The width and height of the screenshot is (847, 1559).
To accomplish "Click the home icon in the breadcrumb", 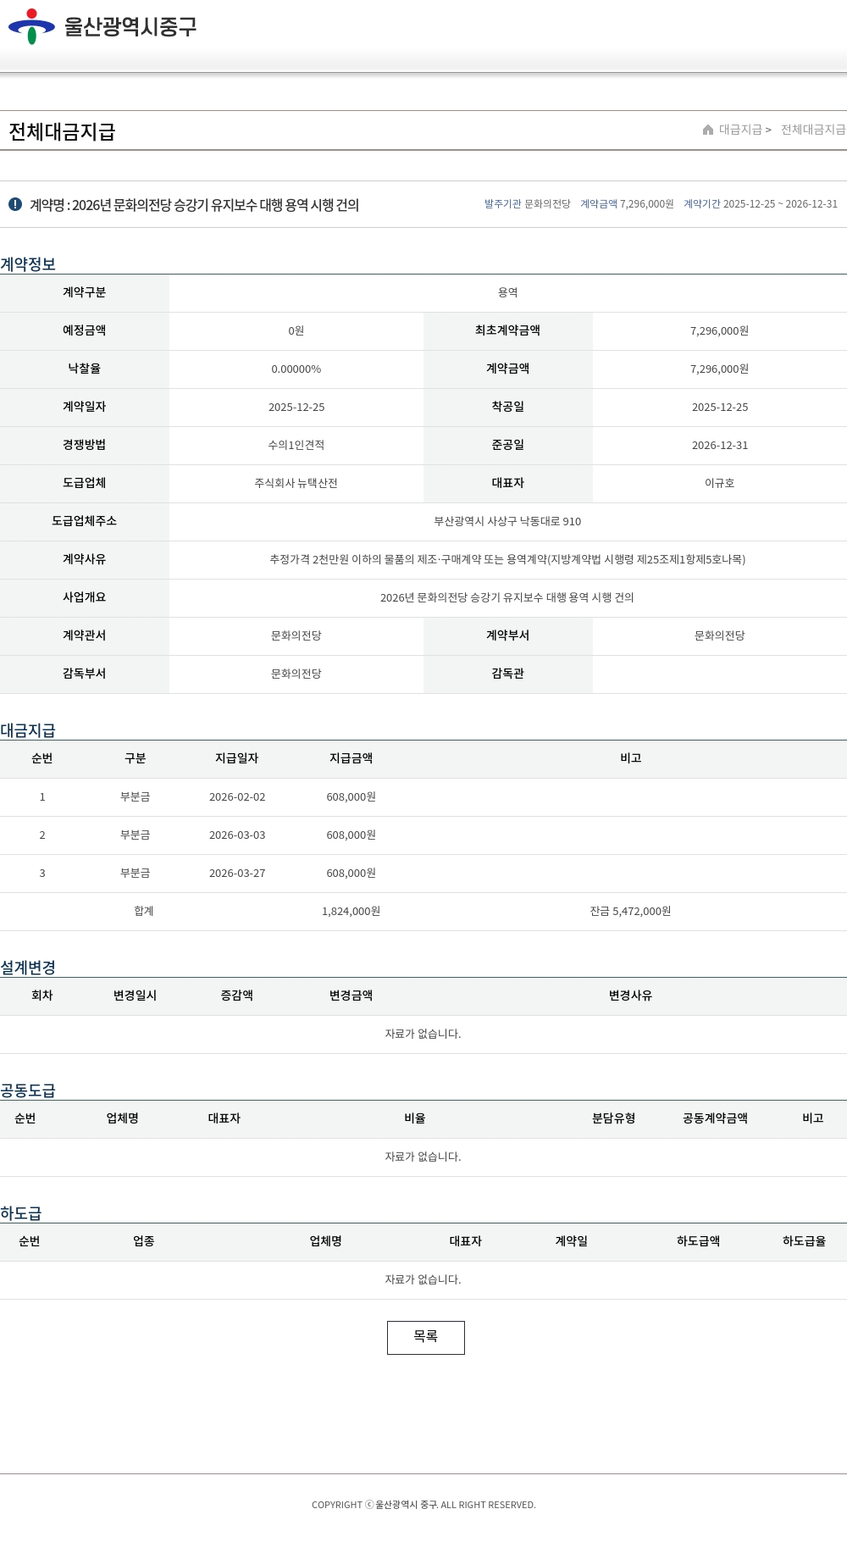I will [x=708, y=130].
